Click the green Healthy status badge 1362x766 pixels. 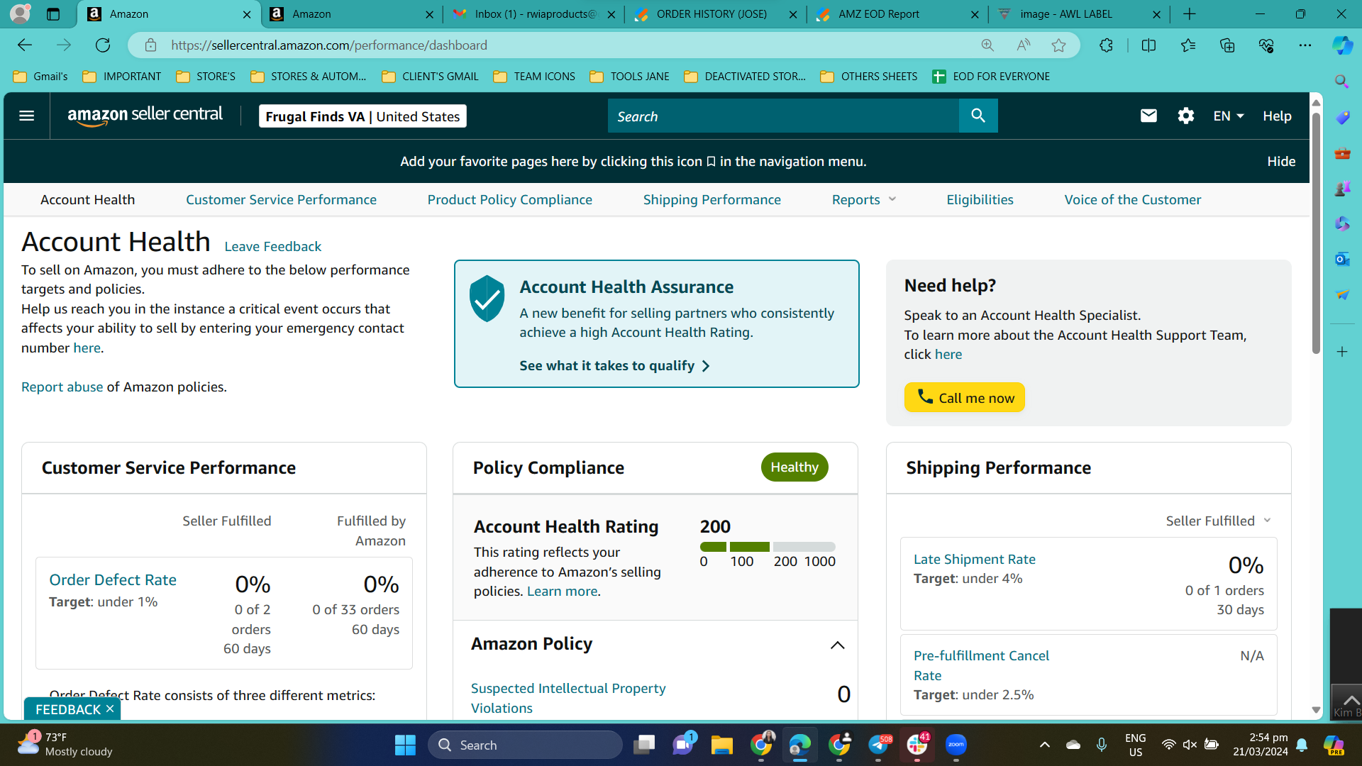(x=794, y=467)
